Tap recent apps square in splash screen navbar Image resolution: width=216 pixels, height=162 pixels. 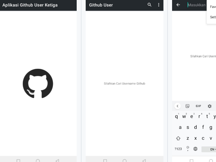tap(18, 161)
